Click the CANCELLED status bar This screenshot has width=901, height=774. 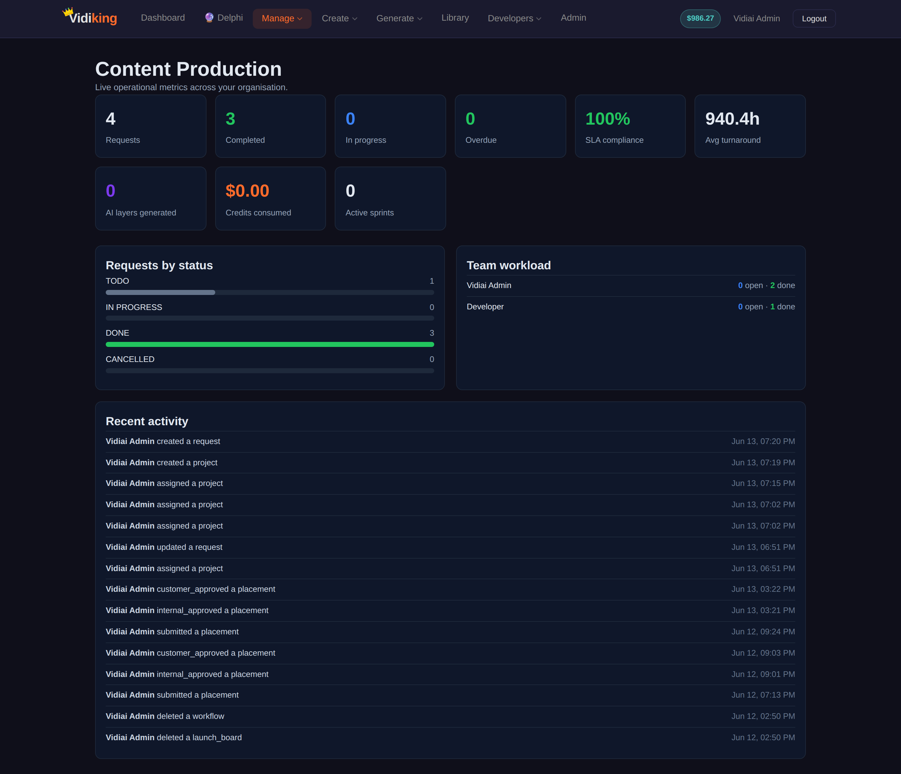point(270,371)
